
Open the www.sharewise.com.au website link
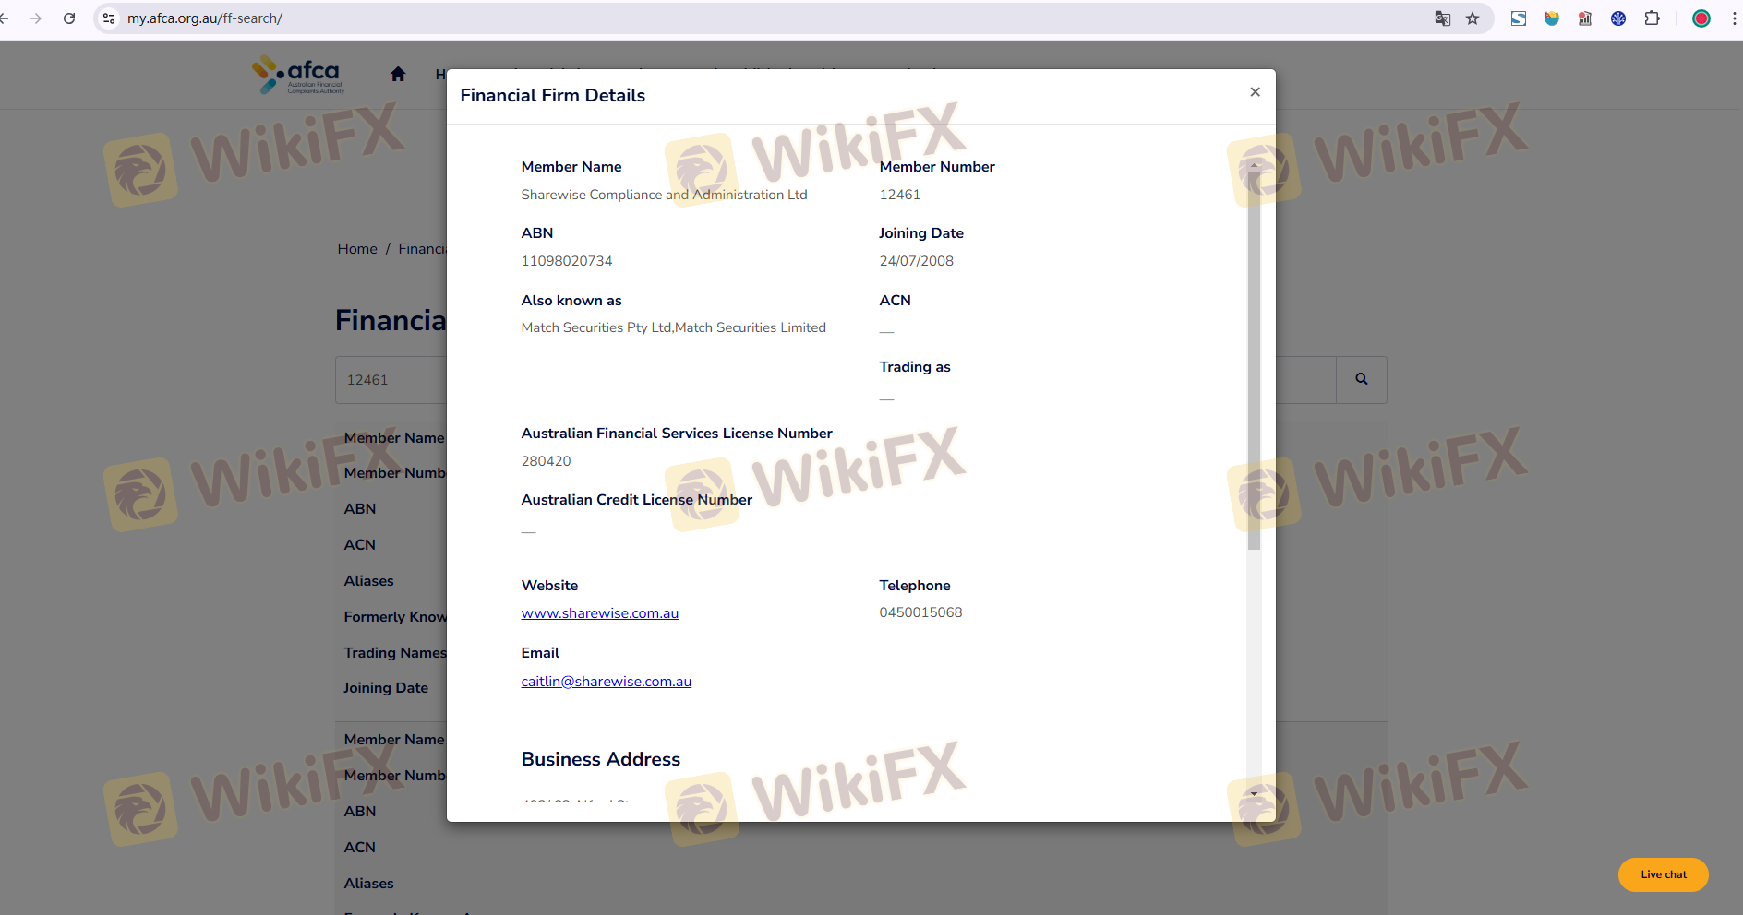(600, 613)
